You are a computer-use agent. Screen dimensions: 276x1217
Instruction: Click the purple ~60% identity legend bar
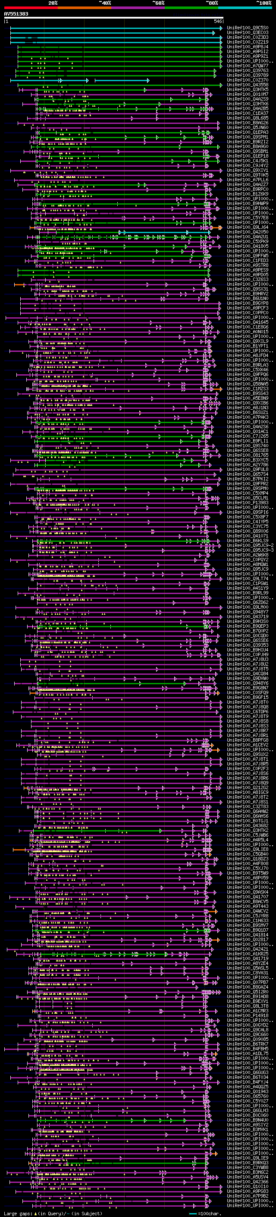(x=138, y=8)
